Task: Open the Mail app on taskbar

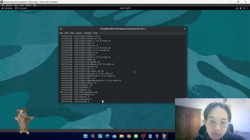Action: (x=114, y=136)
